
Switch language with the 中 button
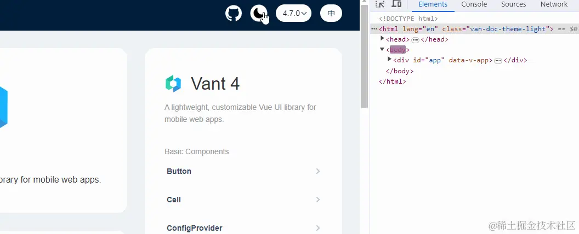tap(331, 13)
